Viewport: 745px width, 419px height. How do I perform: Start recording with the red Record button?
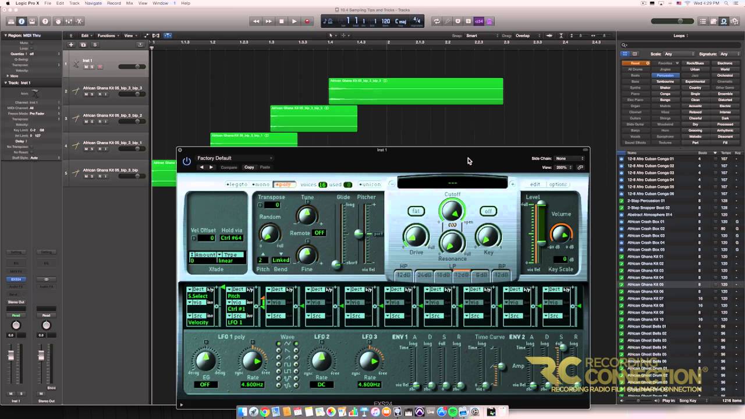click(x=307, y=22)
